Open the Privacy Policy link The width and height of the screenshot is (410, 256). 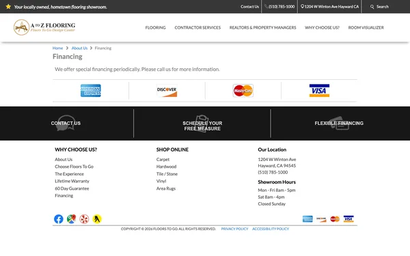234,229
